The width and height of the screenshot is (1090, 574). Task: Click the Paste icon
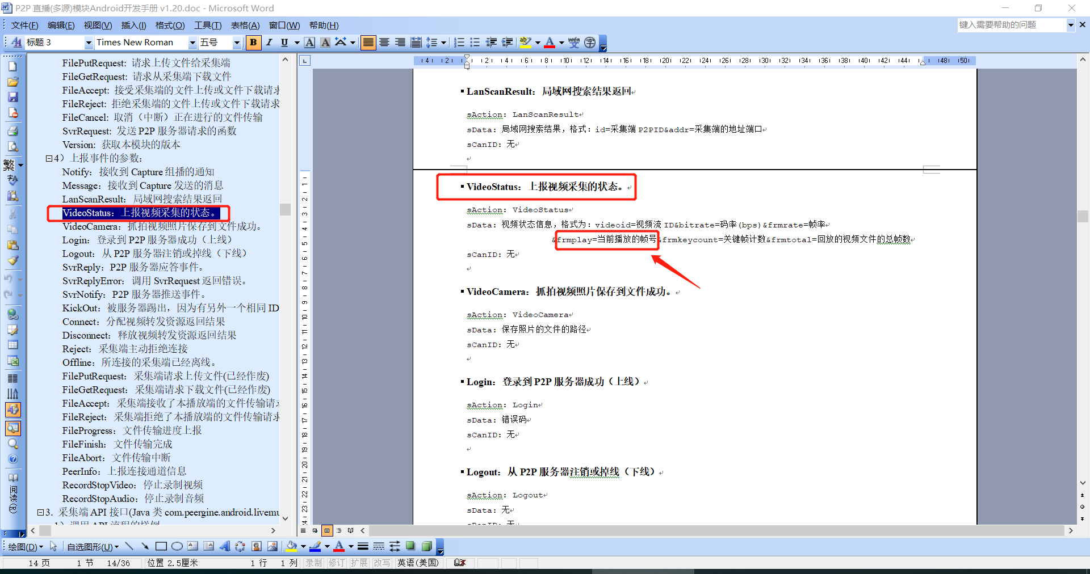(12, 245)
